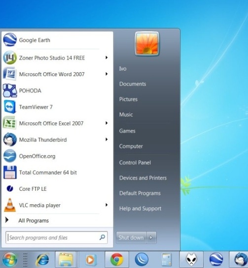Expand VLC media player jump list arrow
The image size is (248, 268).
[106, 205]
